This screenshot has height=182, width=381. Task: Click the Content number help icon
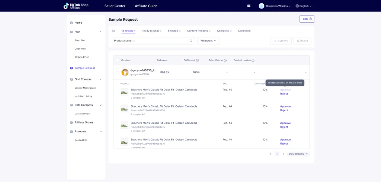pyautogui.click(x=253, y=60)
